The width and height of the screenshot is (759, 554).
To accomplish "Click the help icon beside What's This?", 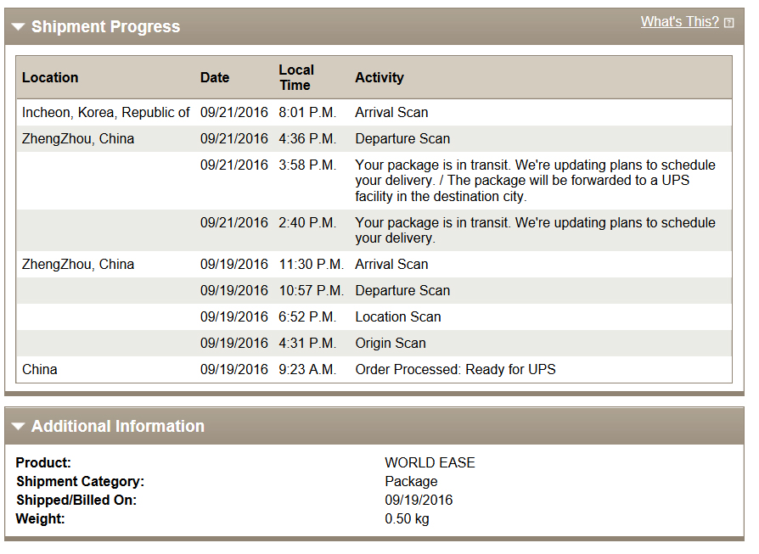I will [728, 23].
